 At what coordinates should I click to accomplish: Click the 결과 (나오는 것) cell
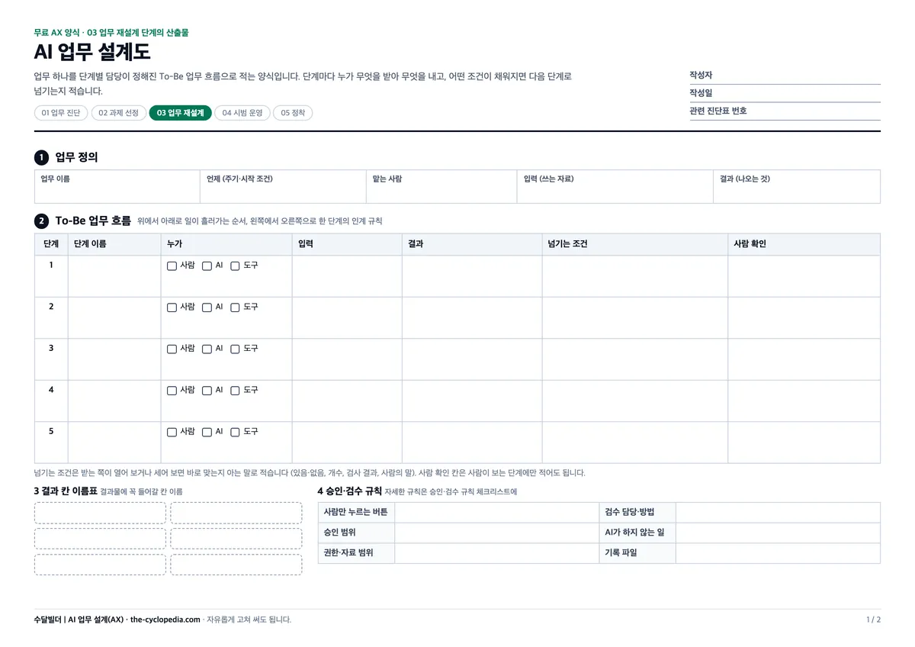[x=797, y=187]
